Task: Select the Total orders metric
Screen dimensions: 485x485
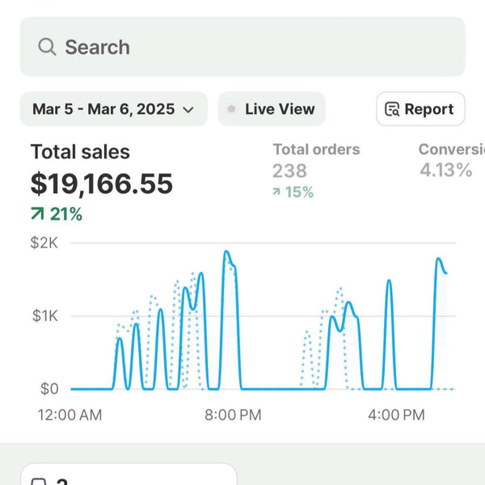Action: click(316, 150)
